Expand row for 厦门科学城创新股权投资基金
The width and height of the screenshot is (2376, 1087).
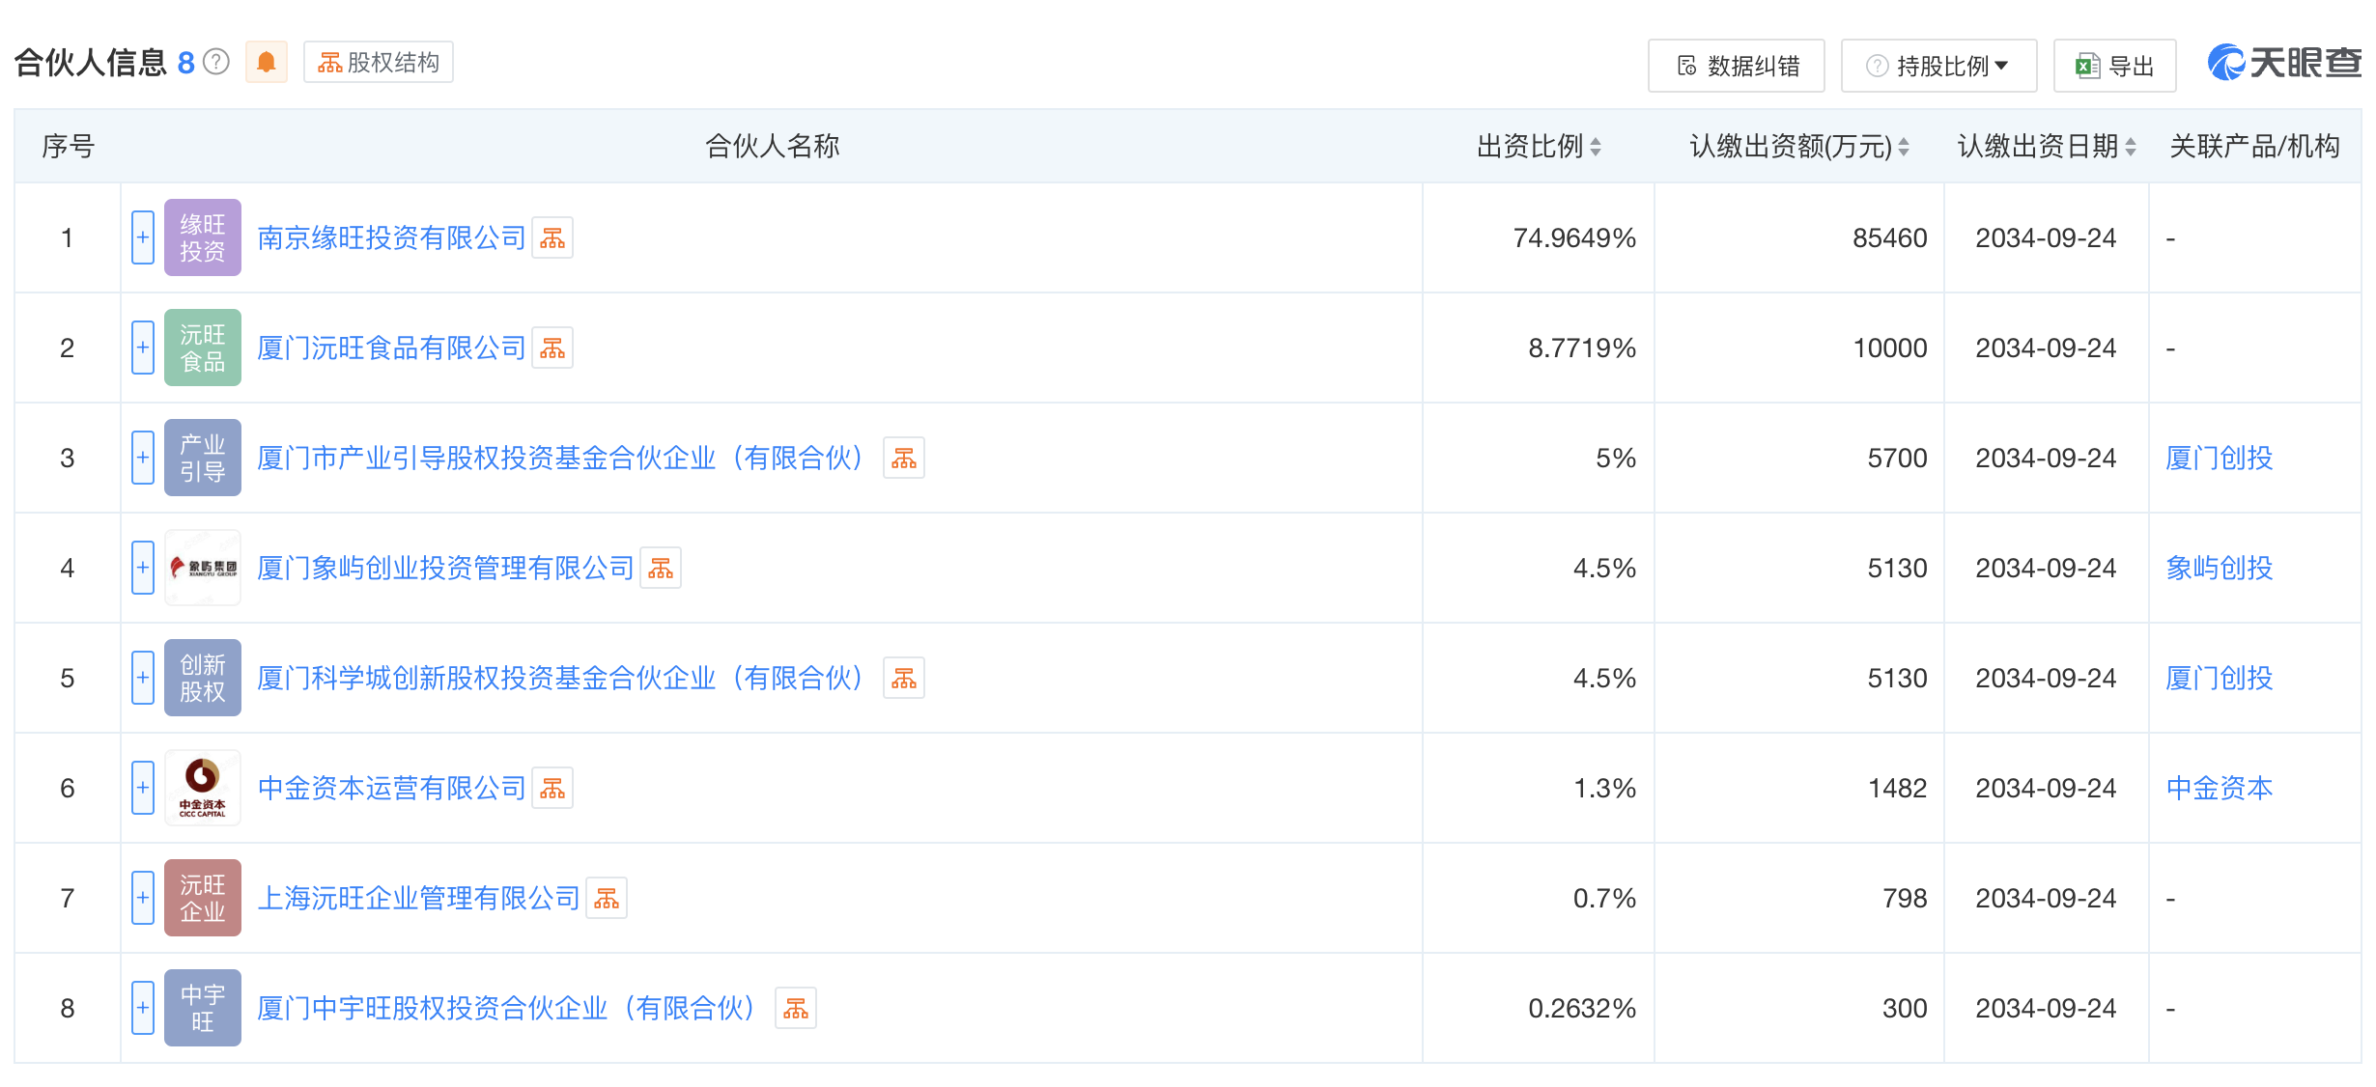pyautogui.click(x=143, y=678)
